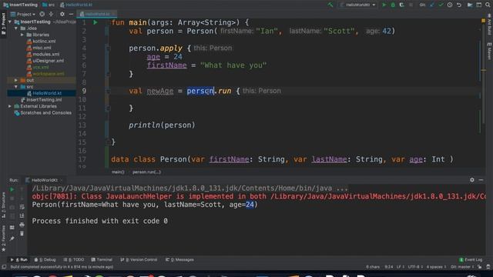Collapse the person.run block fold marker at line 9
The height and width of the screenshot is (277, 493).
pos(108,91)
